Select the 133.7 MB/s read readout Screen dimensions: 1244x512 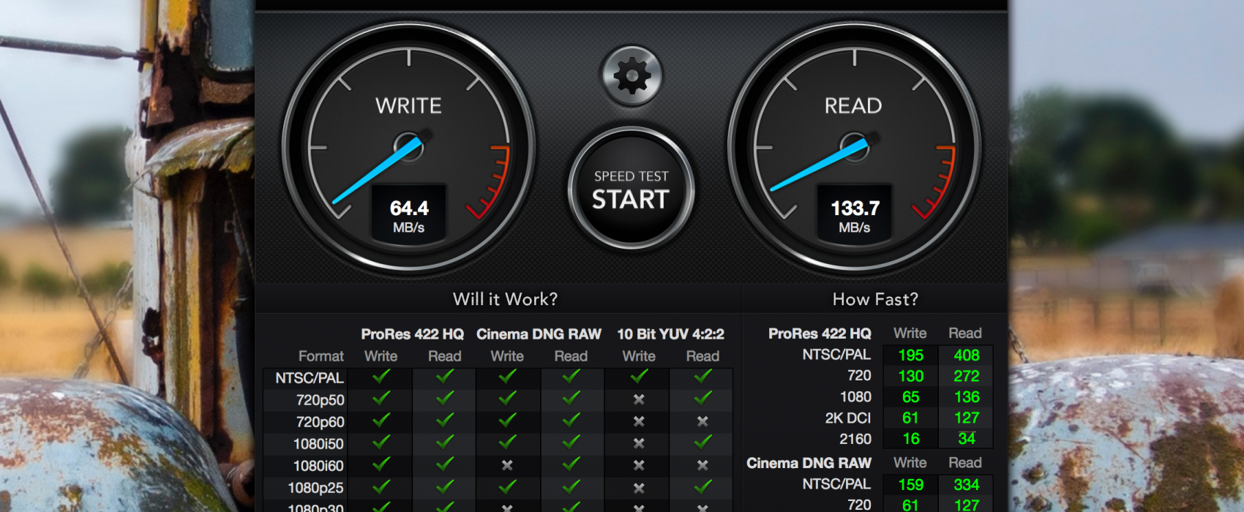point(855,216)
